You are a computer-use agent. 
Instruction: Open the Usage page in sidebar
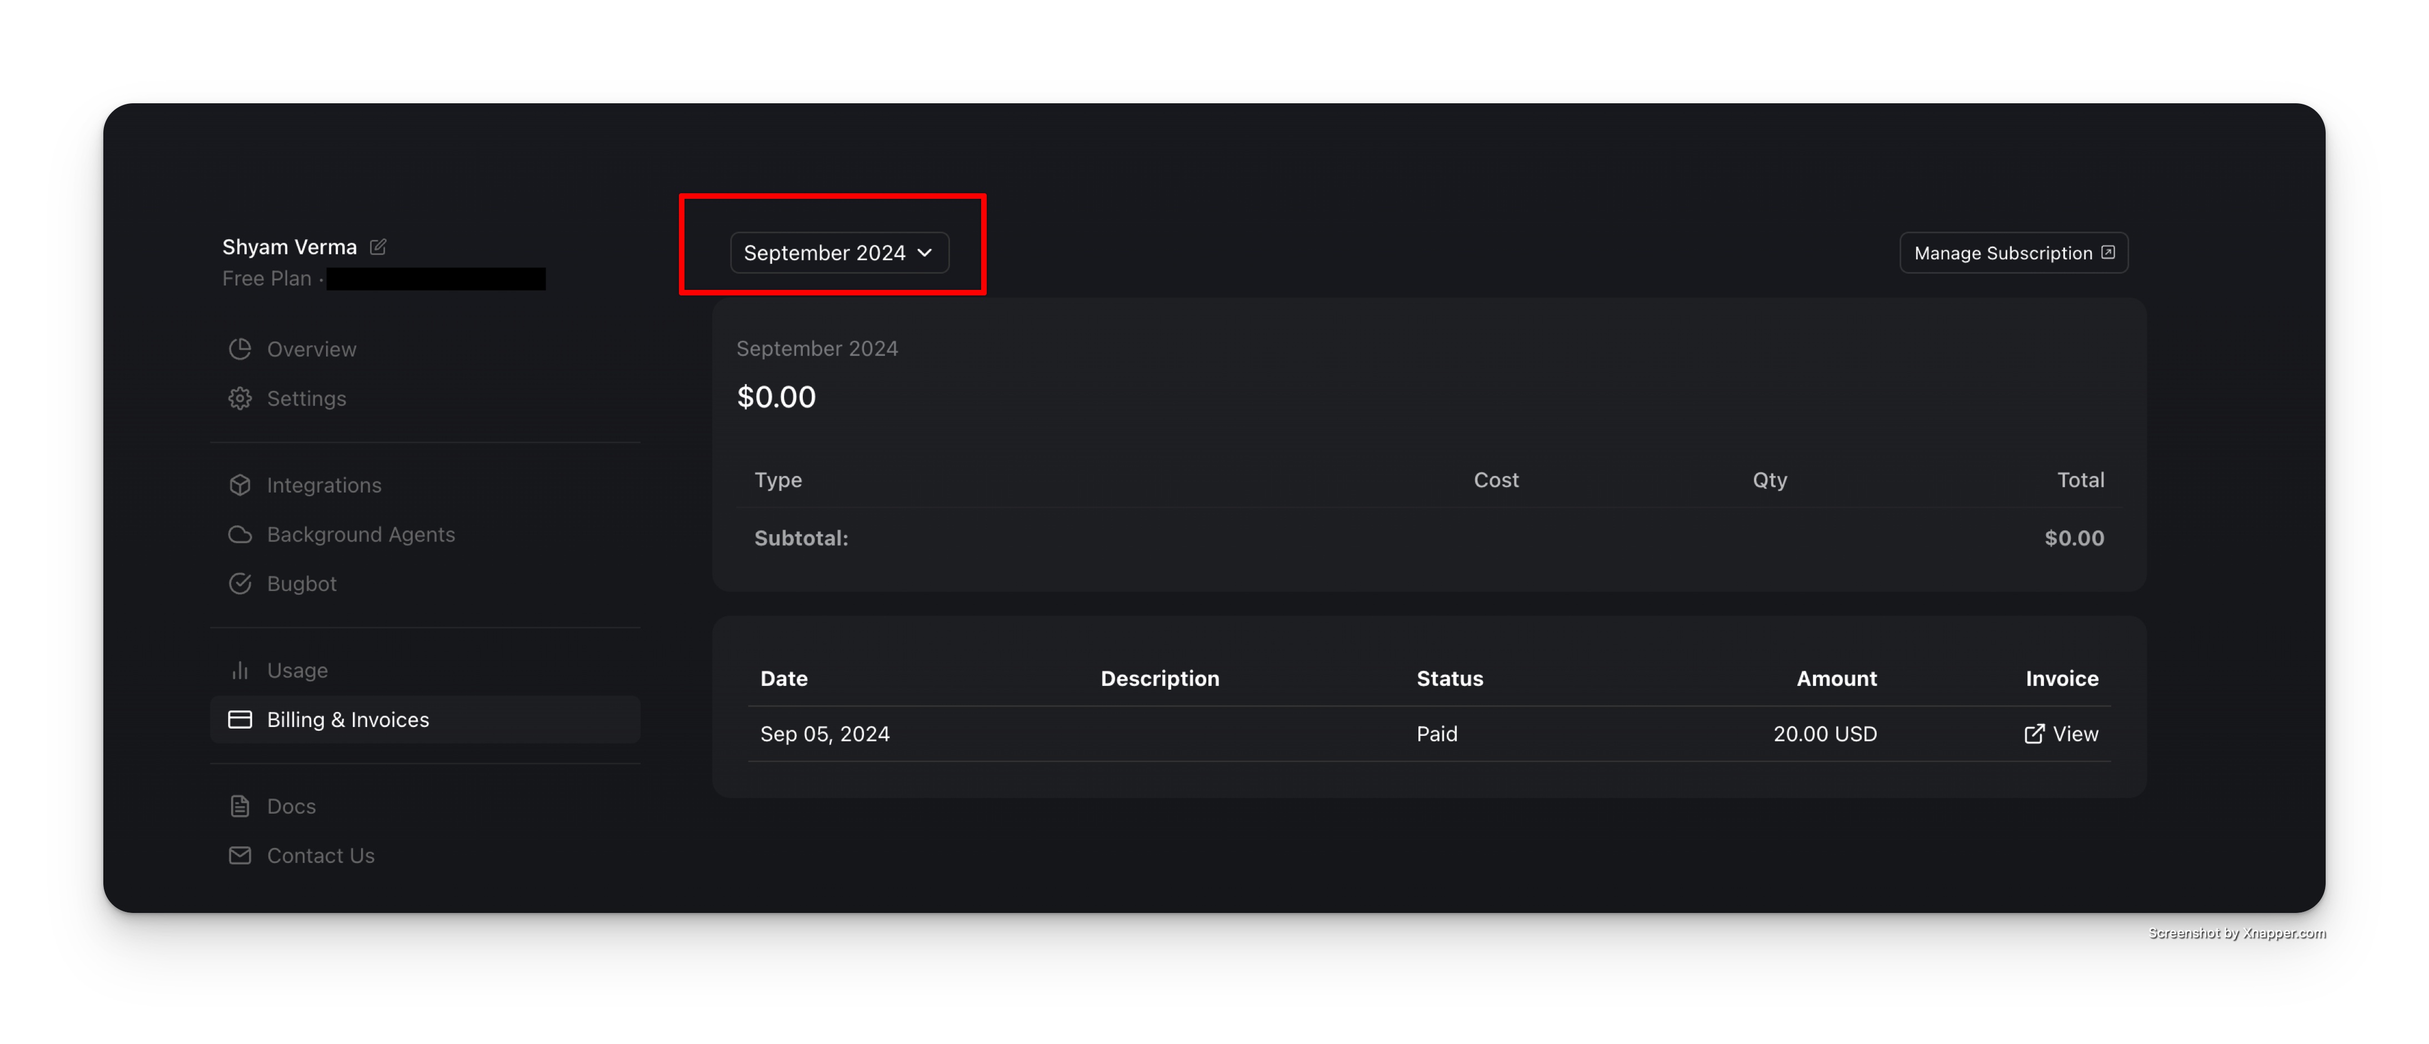(x=297, y=670)
